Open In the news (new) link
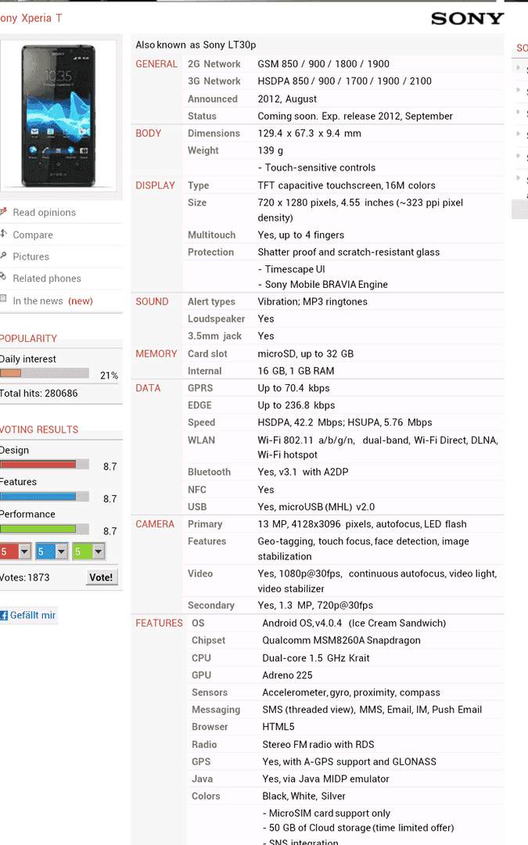This screenshot has width=528, height=845. (53, 300)
